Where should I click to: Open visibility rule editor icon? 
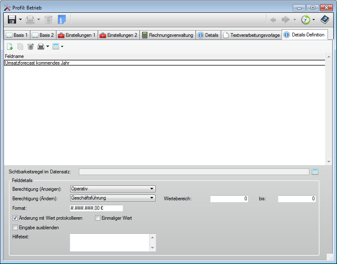point(315,172)
